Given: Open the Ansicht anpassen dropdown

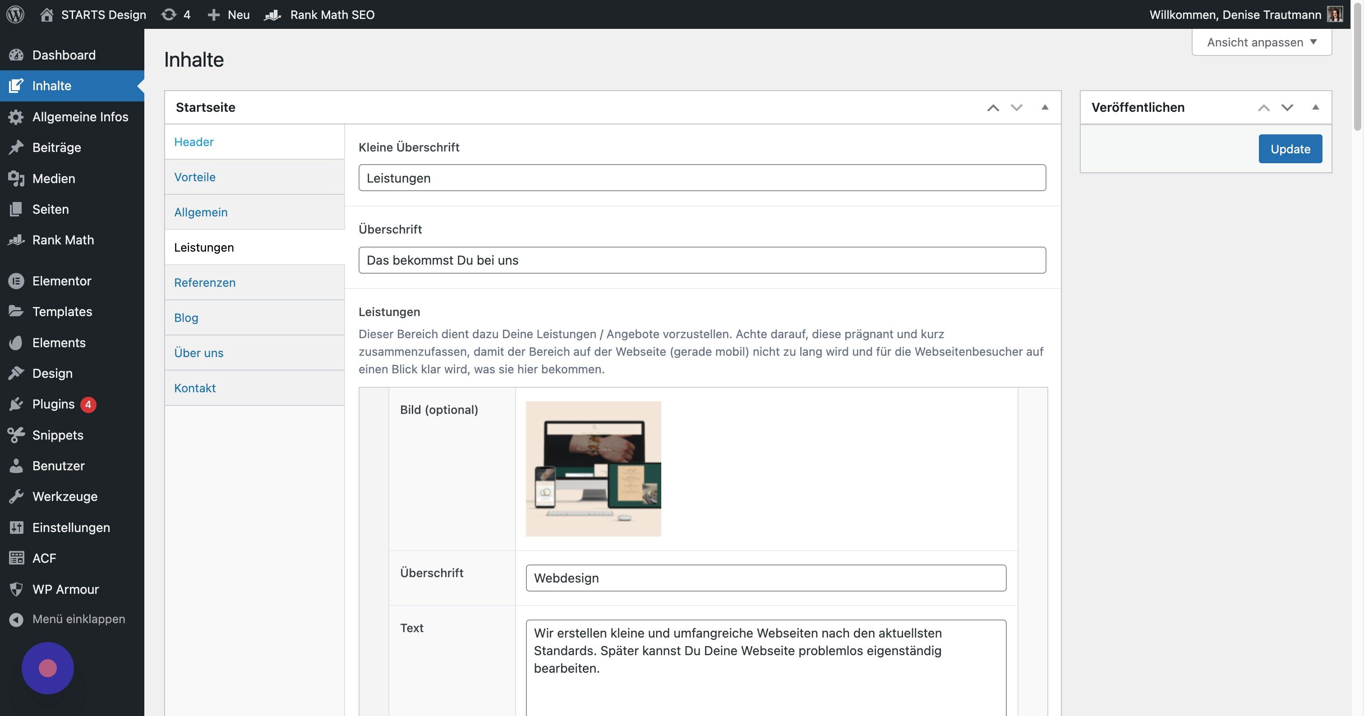Looking at the screenshot, I should click(1261, 42).
